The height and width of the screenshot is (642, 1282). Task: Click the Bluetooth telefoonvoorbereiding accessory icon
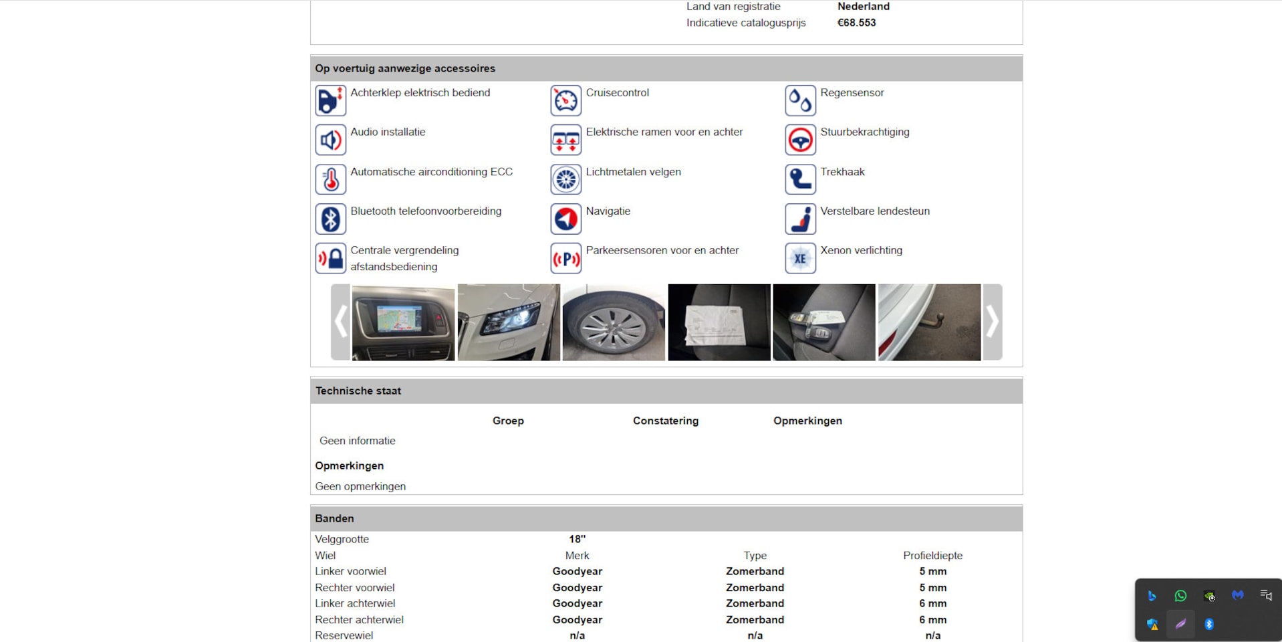click(330, 219)
